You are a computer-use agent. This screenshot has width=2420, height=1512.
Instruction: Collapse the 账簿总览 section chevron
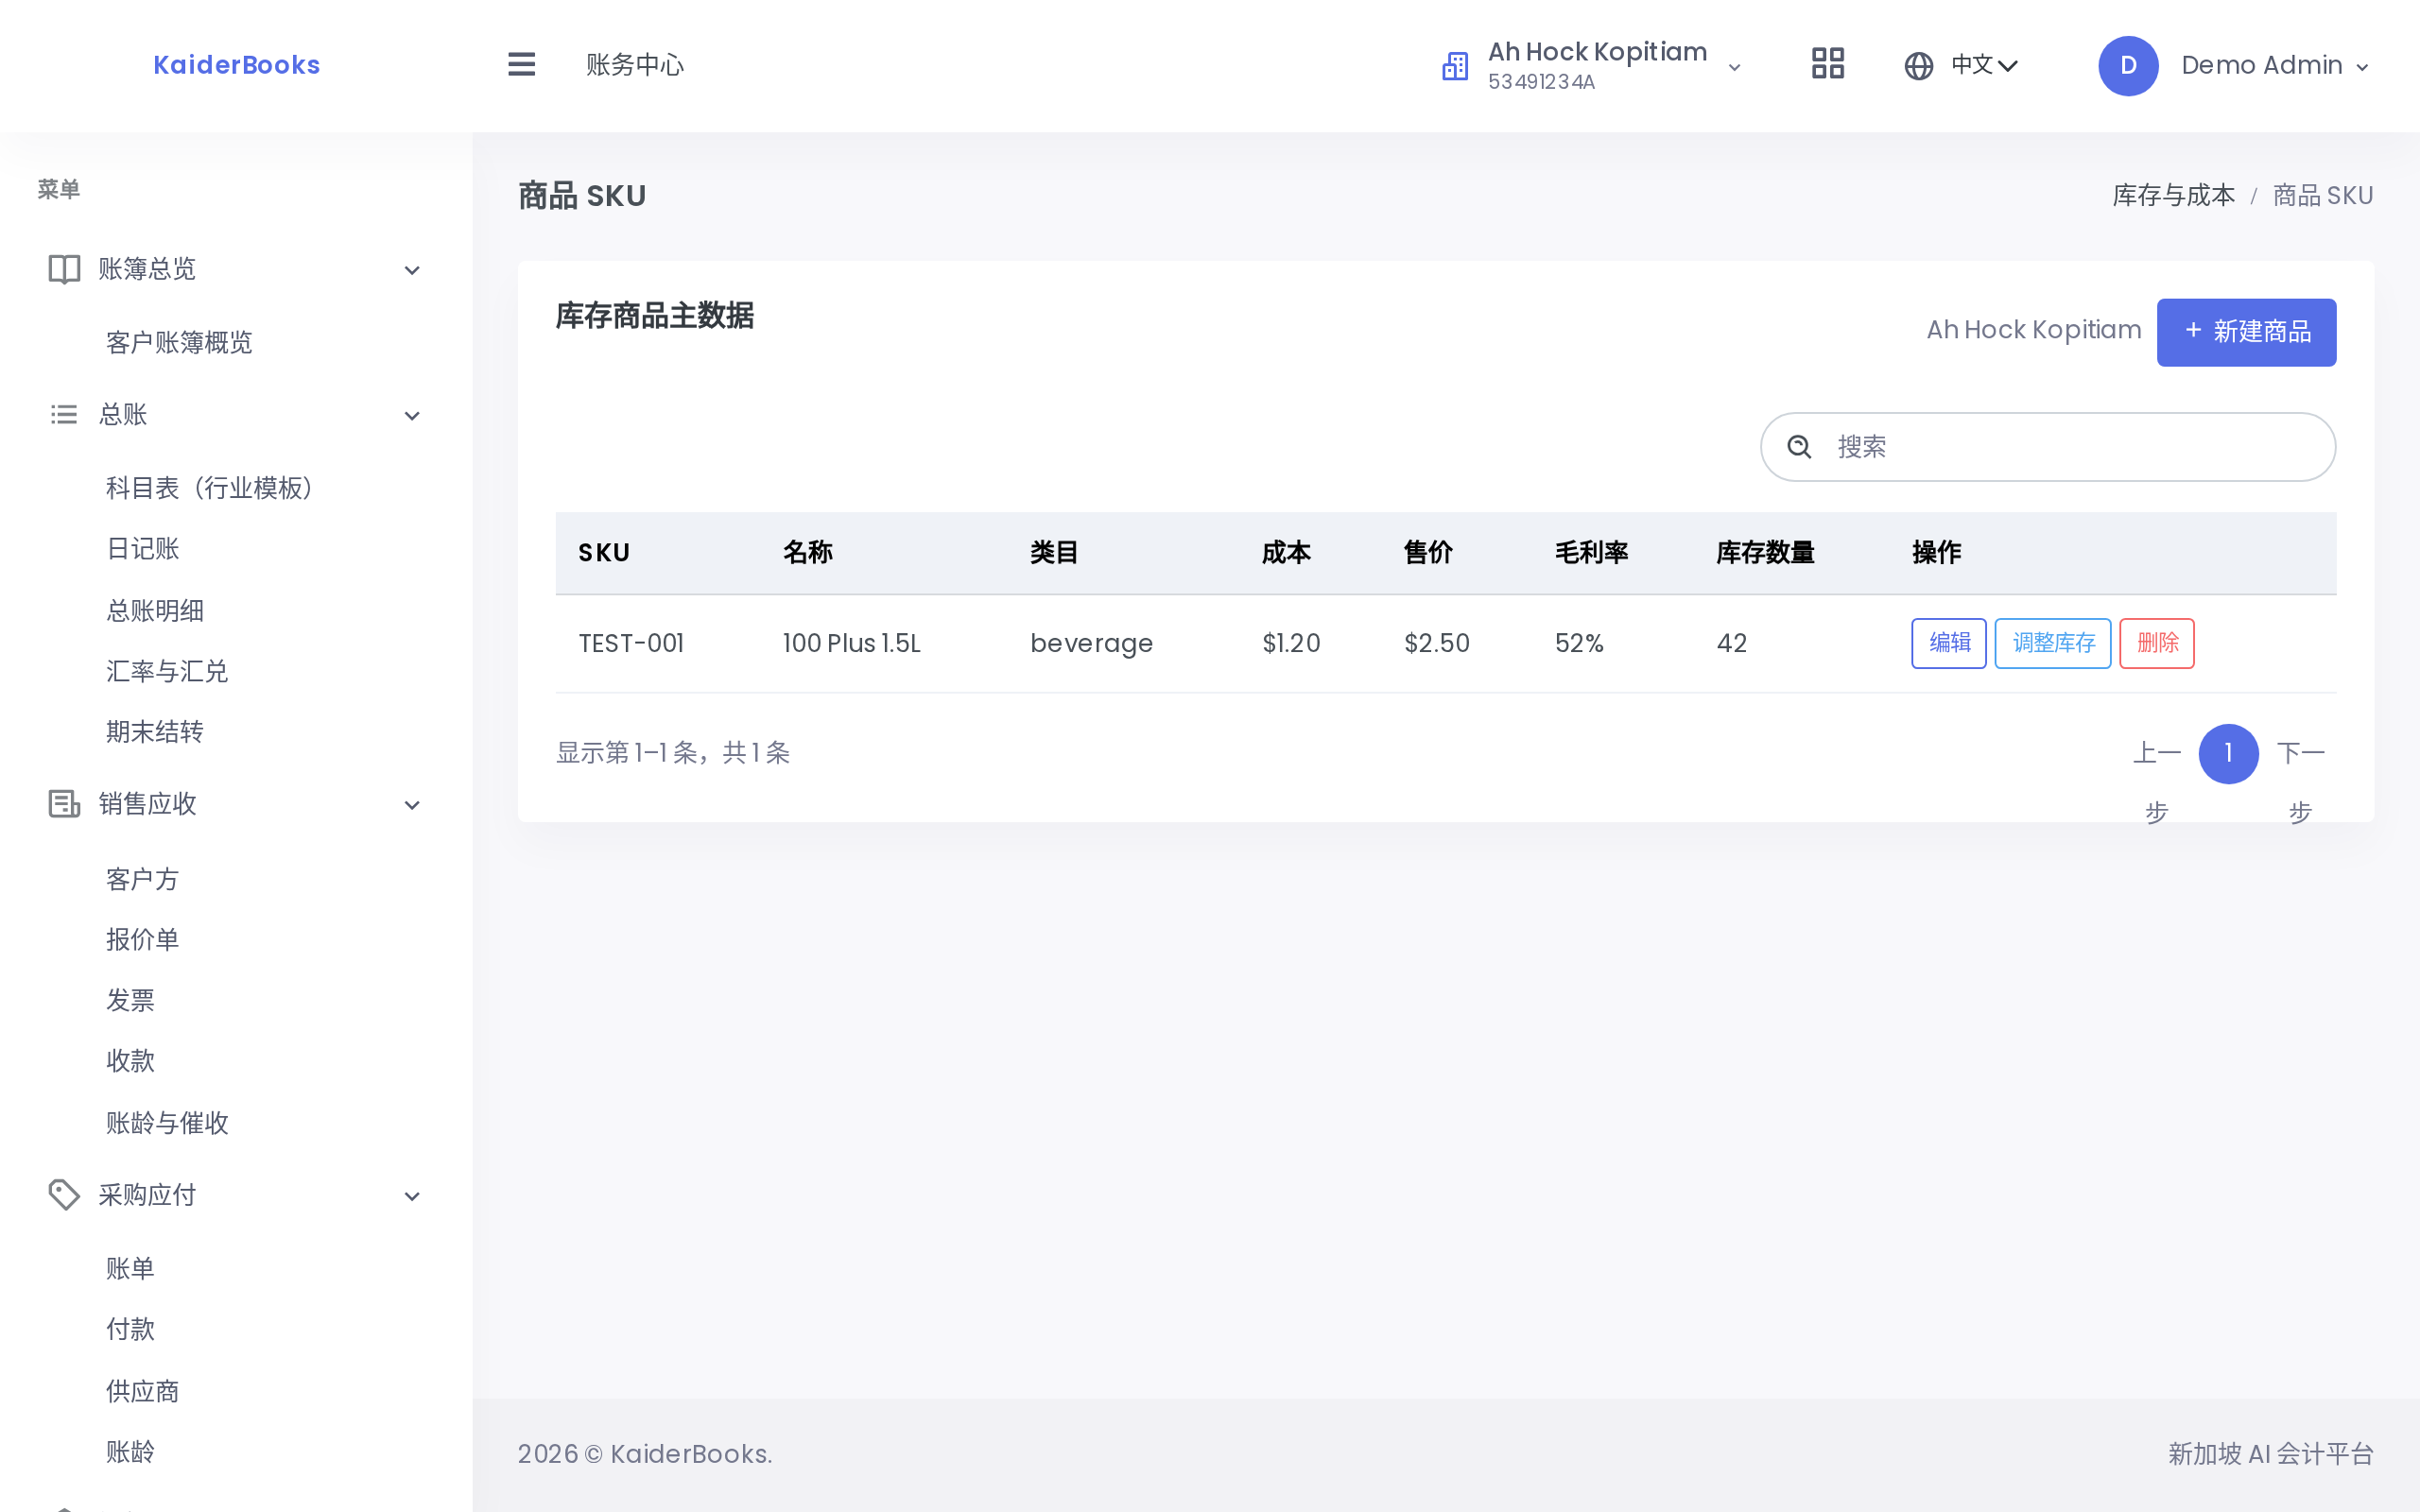[x=412, y=270]
